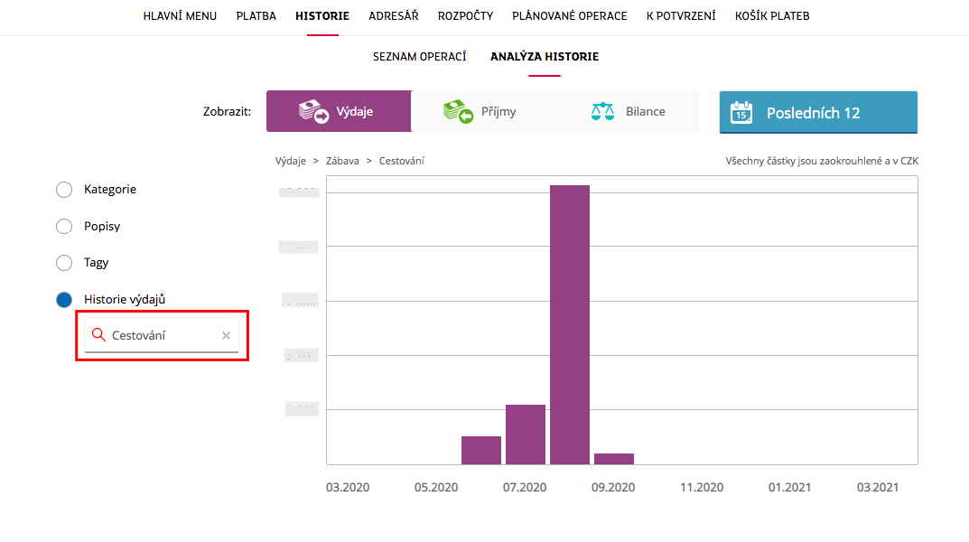The width and height of the screenshot is (969, 542).
Task: Open the Košík plateb menu item
Action: pos(772,16)
